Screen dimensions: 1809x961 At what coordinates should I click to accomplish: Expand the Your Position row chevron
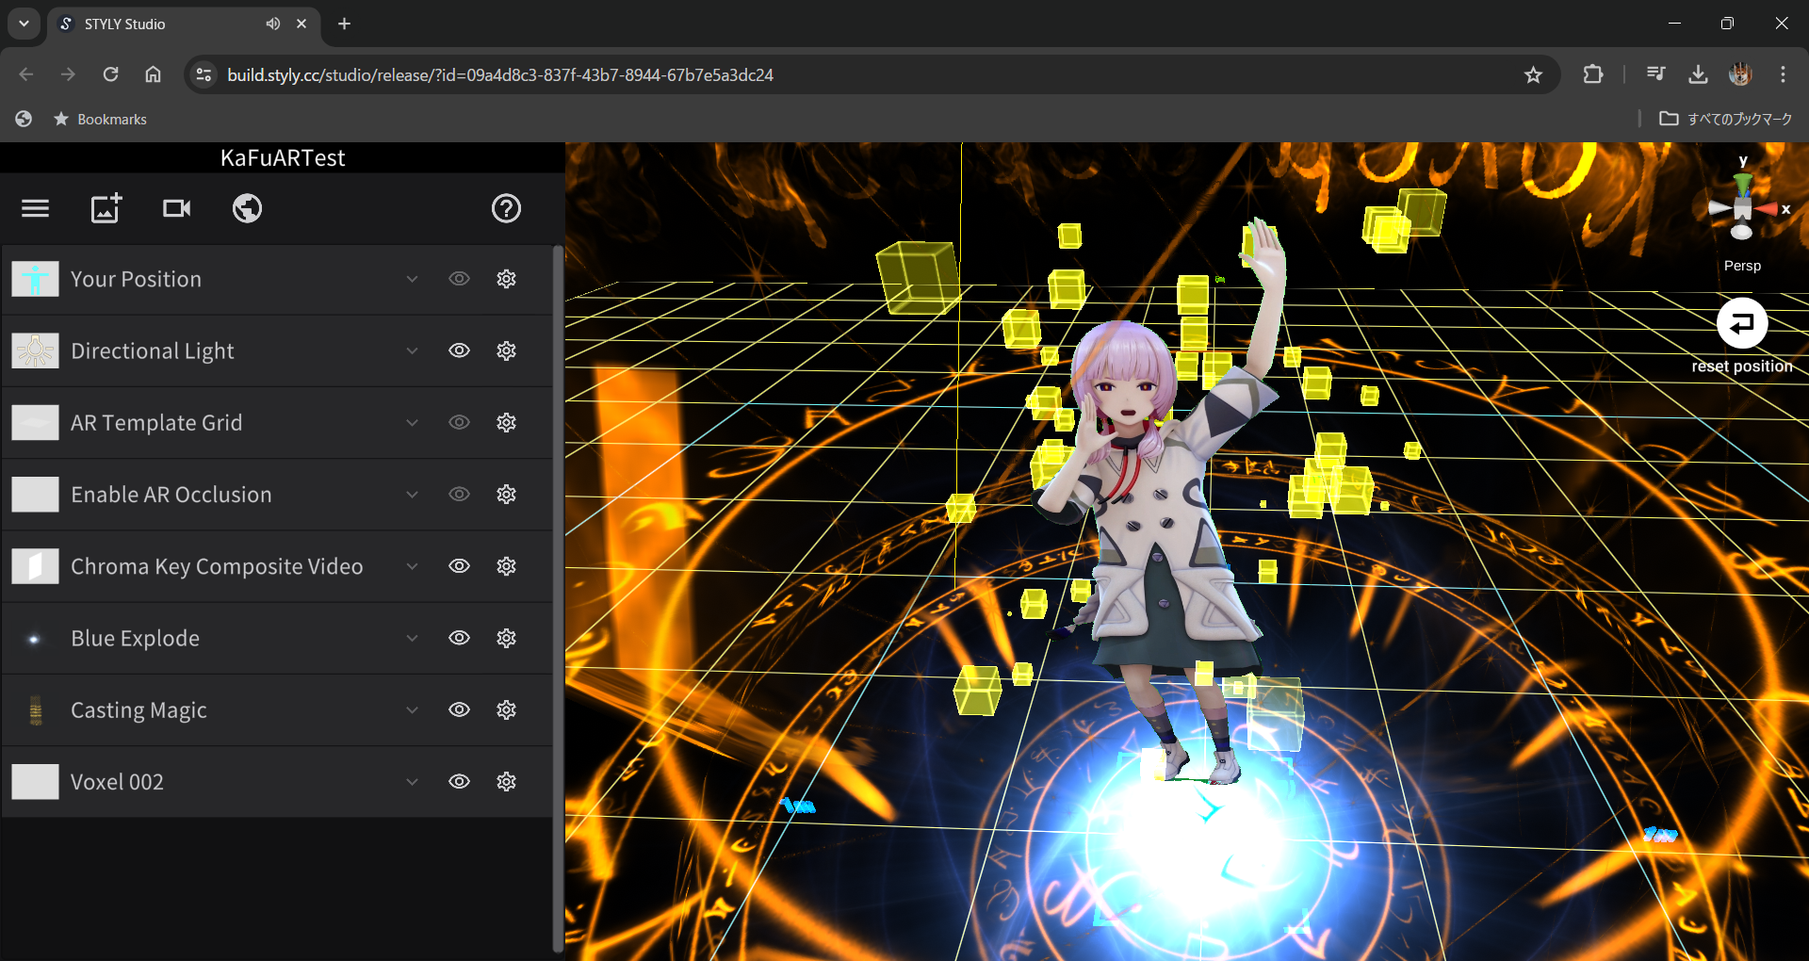coord(412,279)
